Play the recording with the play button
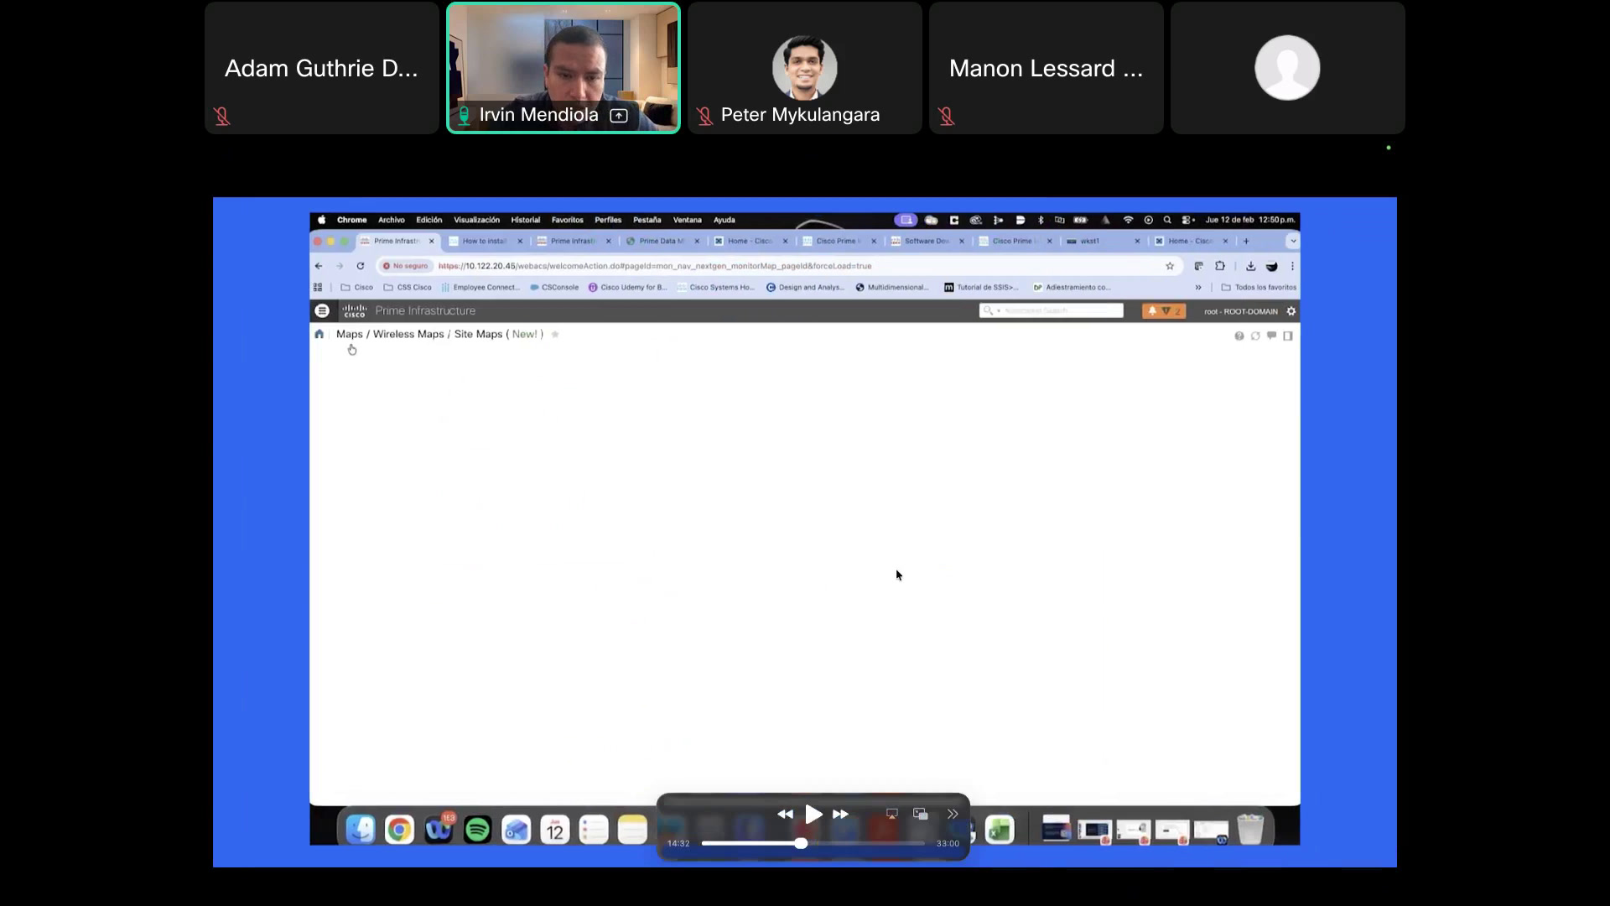 pyautogui.click(x=813, y=814)
